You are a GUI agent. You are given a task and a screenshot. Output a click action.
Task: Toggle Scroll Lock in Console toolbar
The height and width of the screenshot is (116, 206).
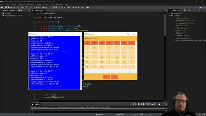pyautogui.click(x=141, y=104)
